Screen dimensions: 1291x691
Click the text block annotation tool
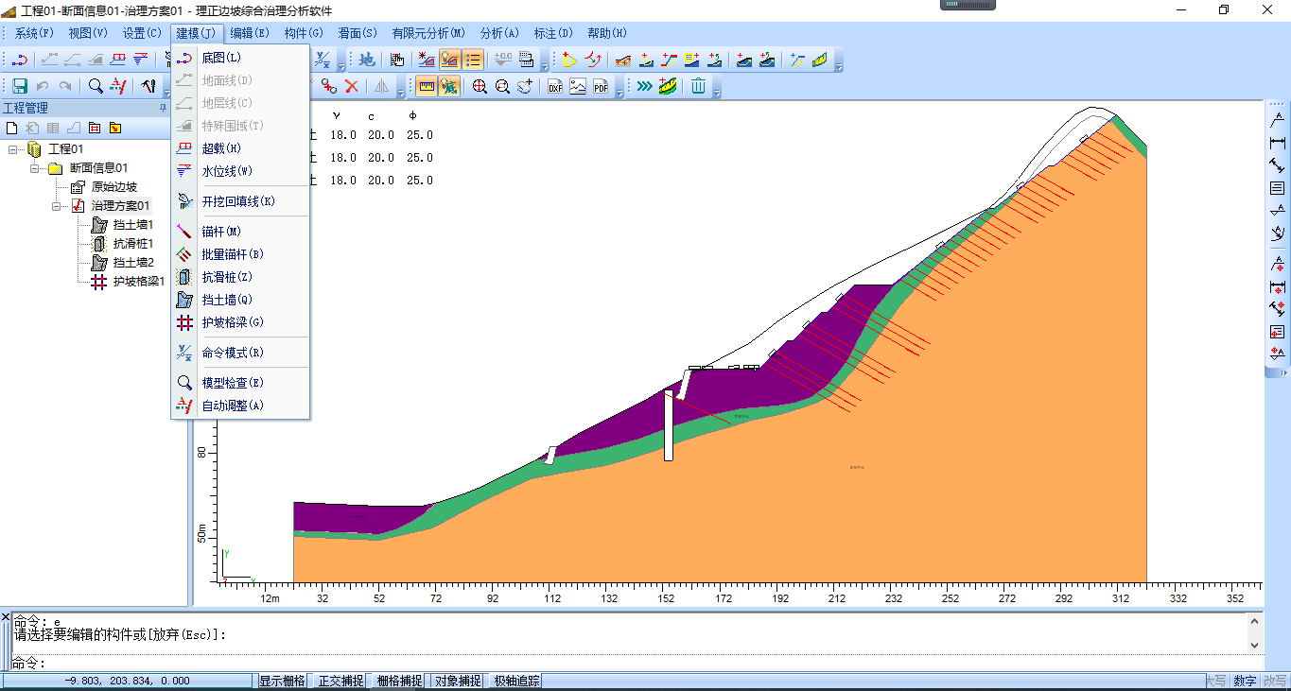[1277, 188]
